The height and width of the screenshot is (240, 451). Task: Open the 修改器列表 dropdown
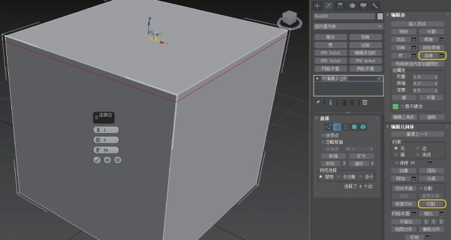point(348,26)
